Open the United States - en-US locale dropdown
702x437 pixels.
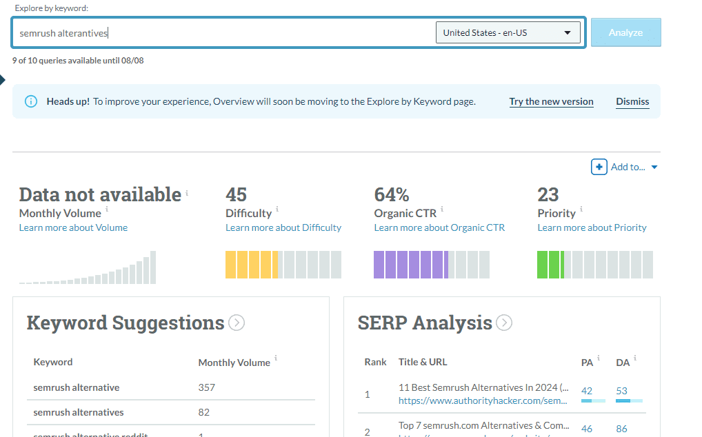[508, 32]
